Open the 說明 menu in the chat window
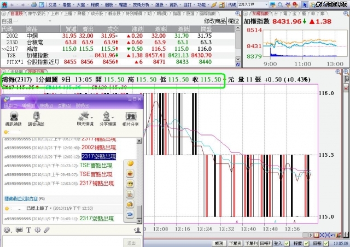Screen dimensions: 350x247 [83, 105]
